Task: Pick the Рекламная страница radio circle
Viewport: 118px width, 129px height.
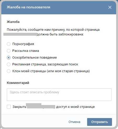Action: point(9,64)
